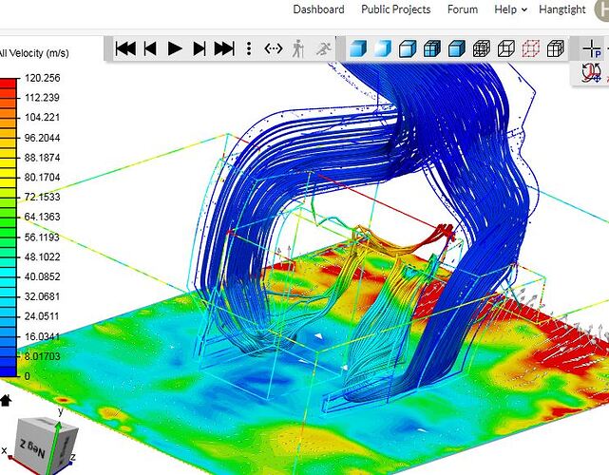
Task: Click the legend value 96.2044
Action: tap(43, 138)
